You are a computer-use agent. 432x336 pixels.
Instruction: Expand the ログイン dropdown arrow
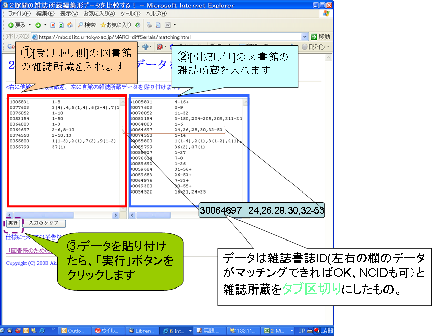(x=328, y=47)
